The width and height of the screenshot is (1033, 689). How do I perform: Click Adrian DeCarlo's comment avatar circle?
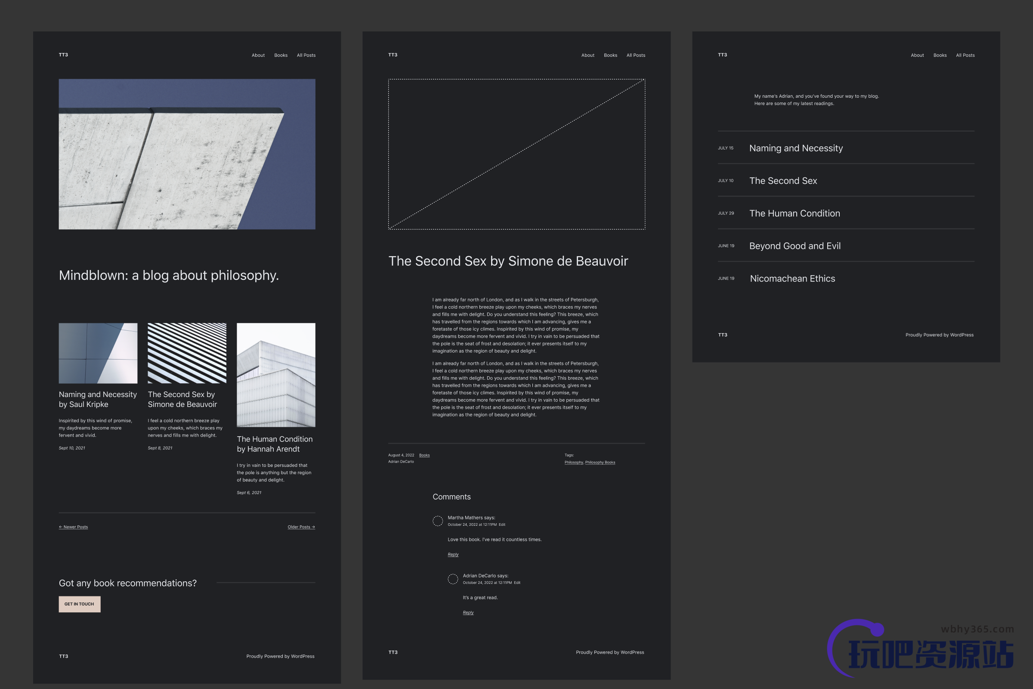(452, 579)
